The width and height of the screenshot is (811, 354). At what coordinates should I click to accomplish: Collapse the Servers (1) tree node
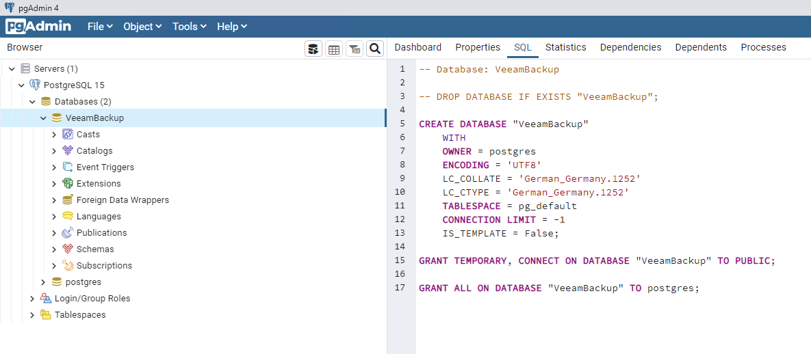(x=12, y=69)
